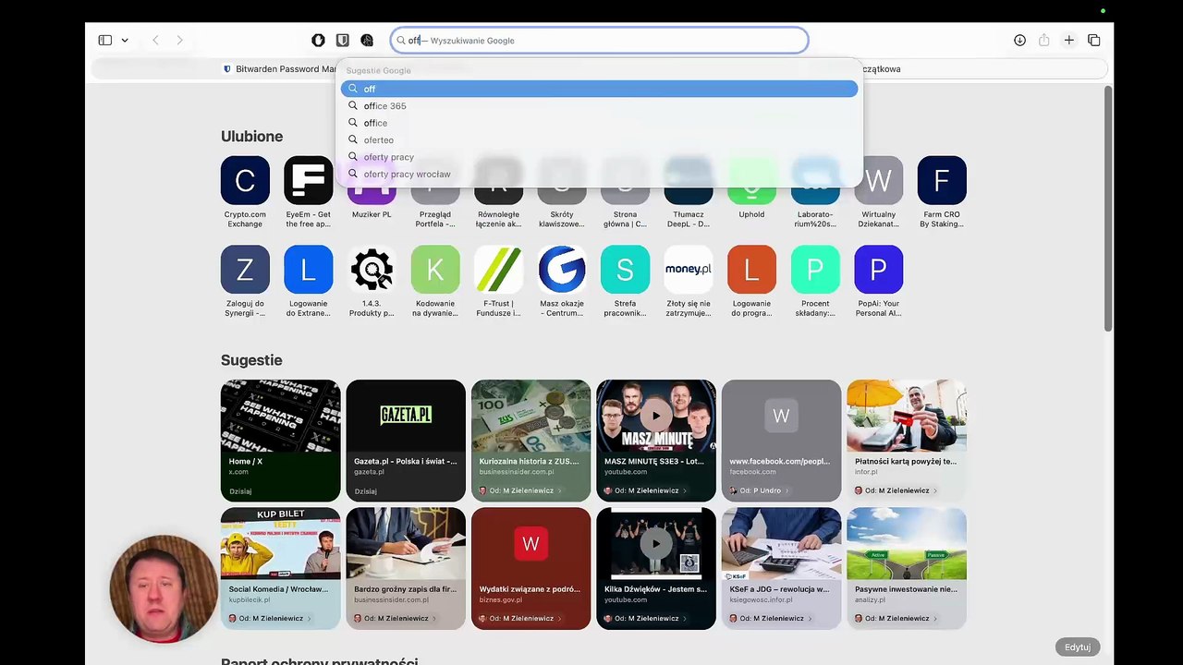The height and width of the screenshot is (665, 1183).
Task: Open the Strefa pracownika favorite
Action: (x=625, y=281)
